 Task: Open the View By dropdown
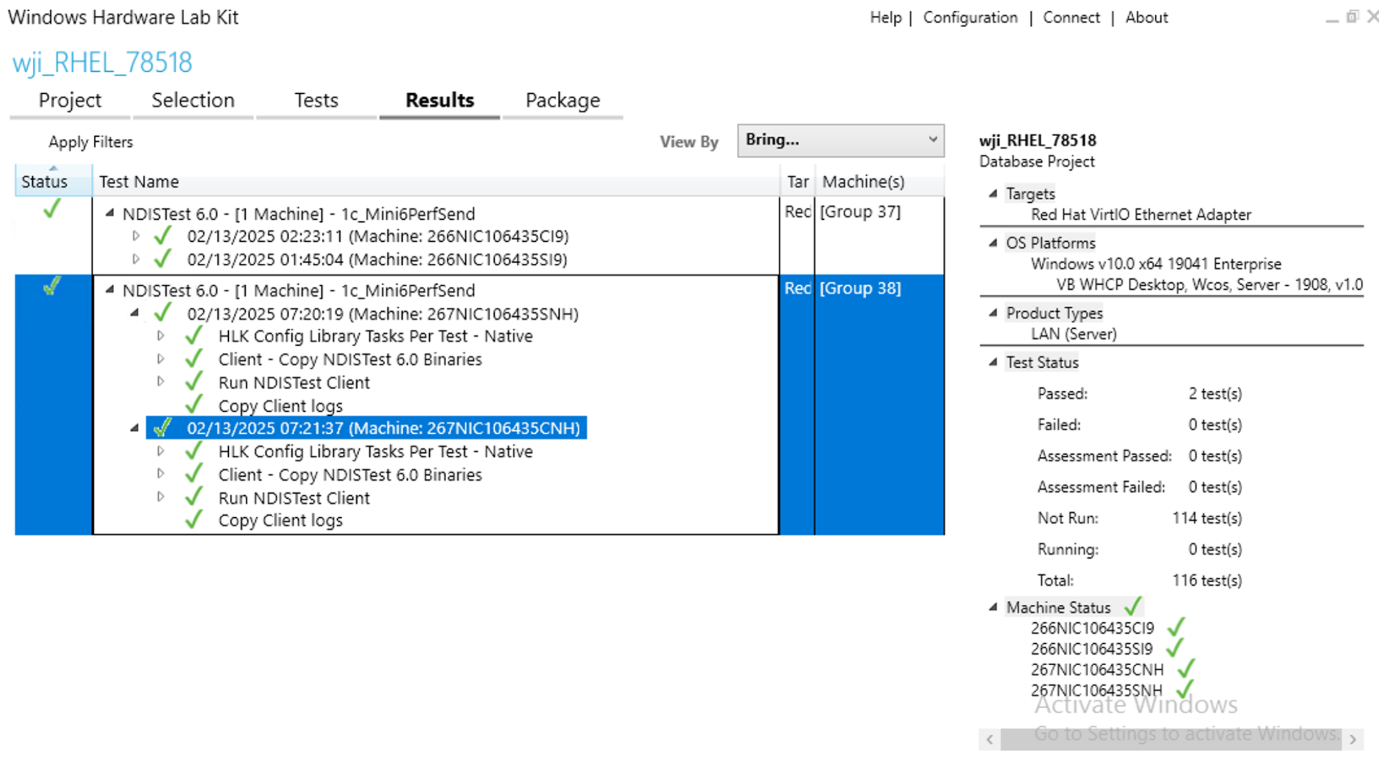(840, 140)
